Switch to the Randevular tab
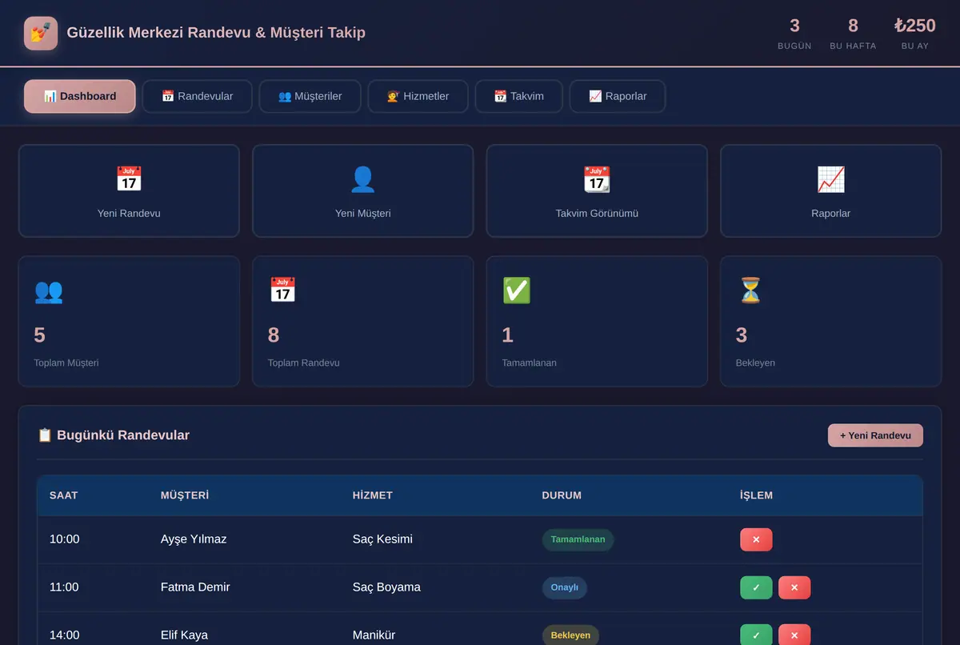This screenshot has width=960, height=645. click(198, 96)
